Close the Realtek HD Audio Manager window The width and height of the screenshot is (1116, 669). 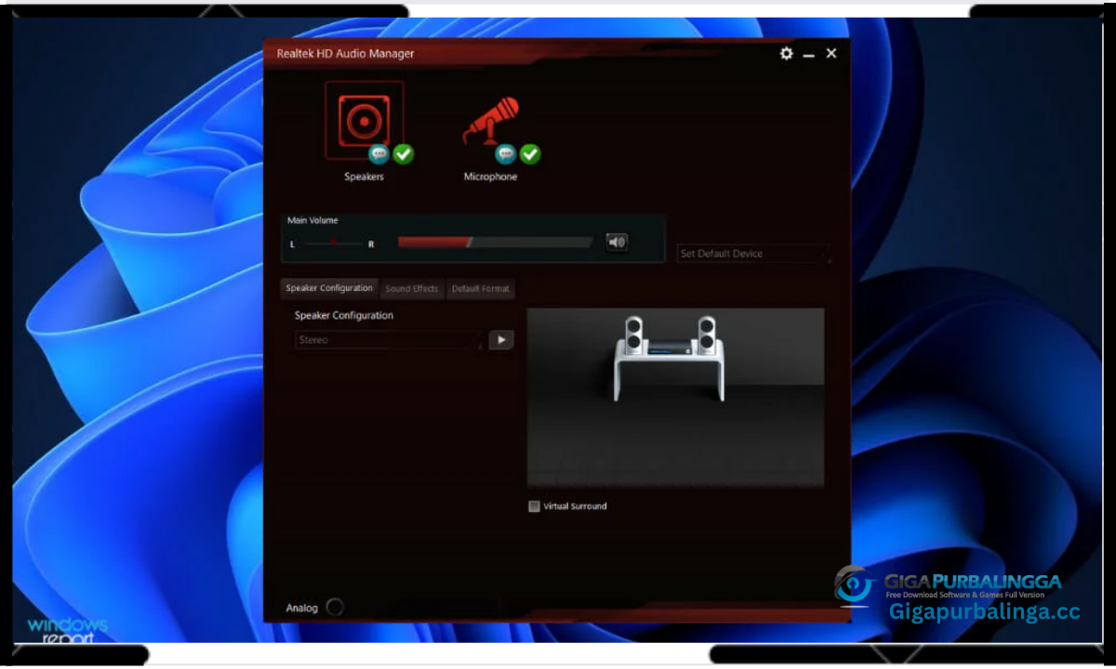pyautogui.click(x=831, y=54)
